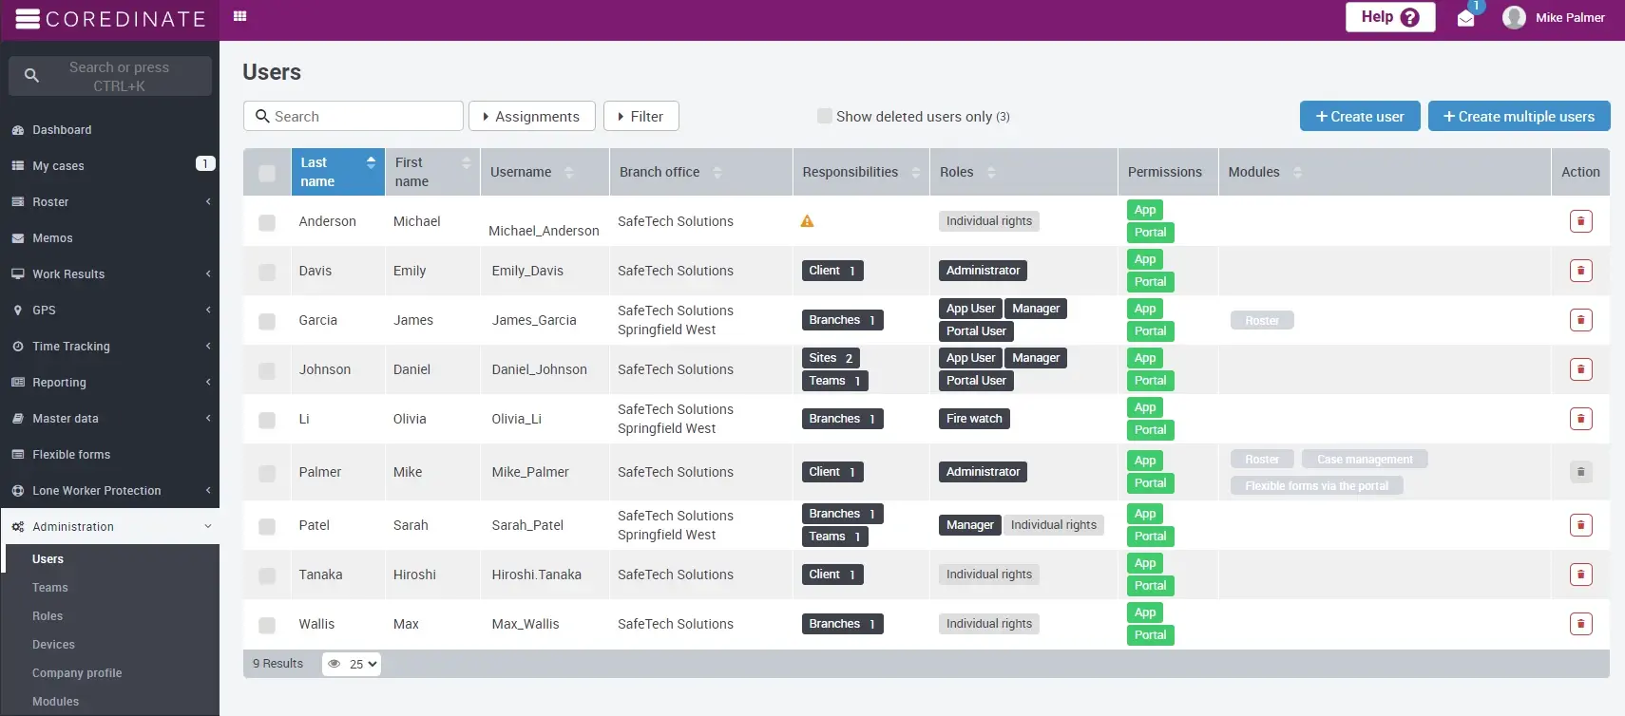Click the warning triangle in Anderson's row
1625x716 pixels.
807,221
